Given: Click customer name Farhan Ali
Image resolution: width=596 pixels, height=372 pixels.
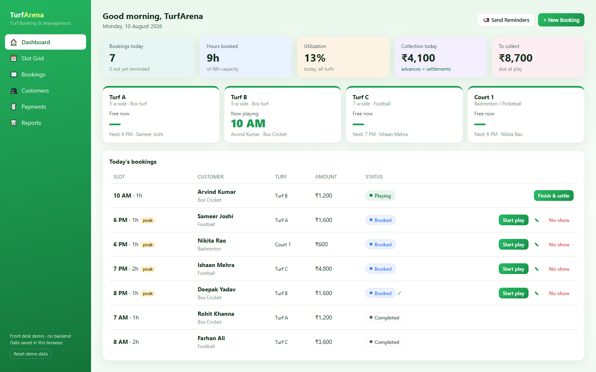Looking at the screenshot, I should point(211,338).
